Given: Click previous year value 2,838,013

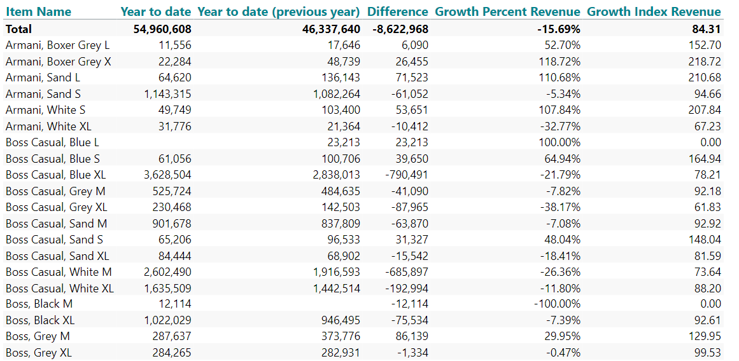Looking at the screenshot, I should click(337, 175).
